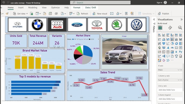
Task: Open the SQL Server source icon
Action: 44,14
